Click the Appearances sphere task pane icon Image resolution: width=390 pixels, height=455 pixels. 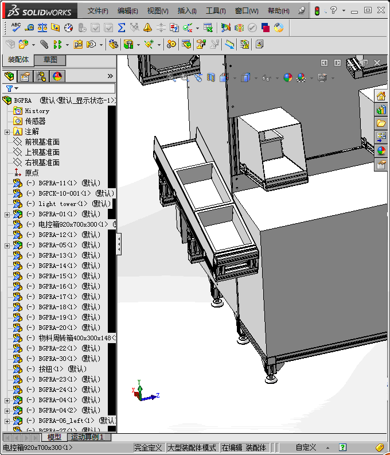click(x=381, y=151)
